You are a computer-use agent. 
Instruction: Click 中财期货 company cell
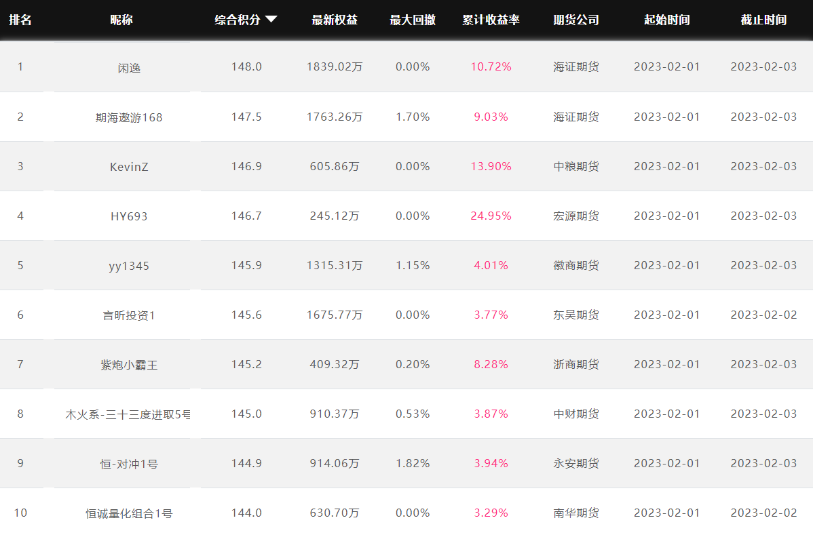coord(576,414)
